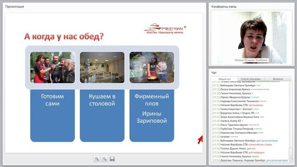Click Ольга Тарасевич Щучин chat message

(x=236, y=125)
